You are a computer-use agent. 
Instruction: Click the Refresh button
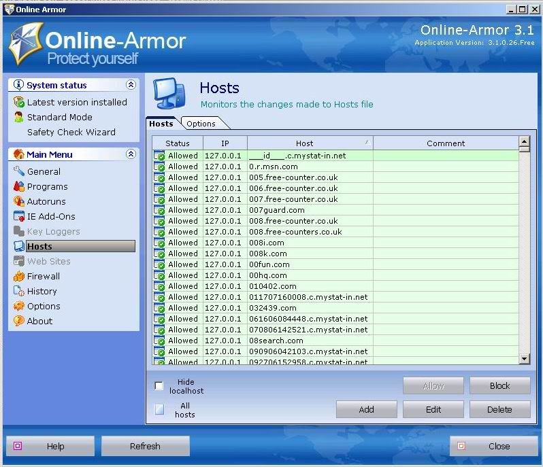145,446
